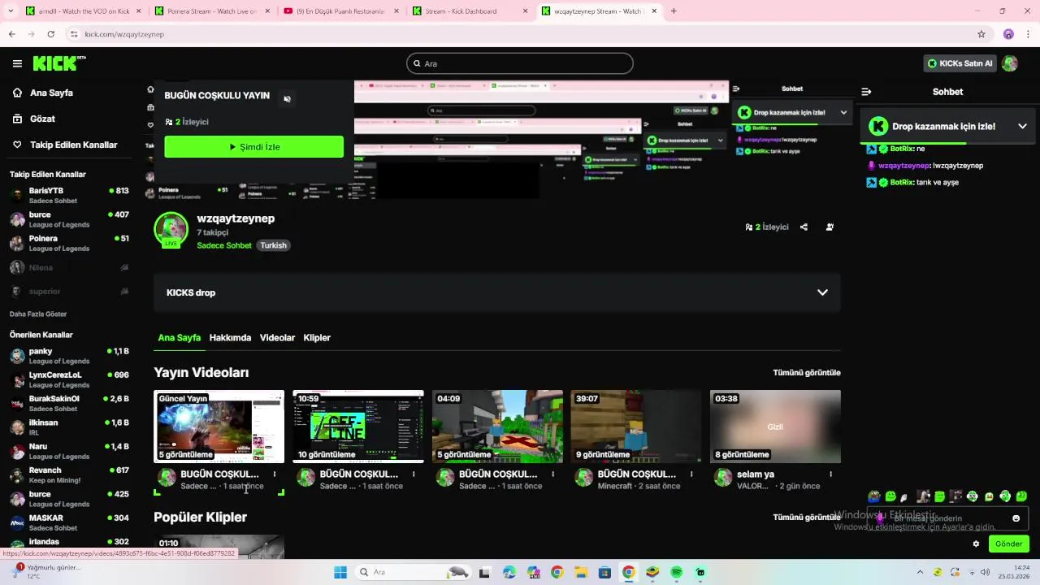Screen dimensions: 1040x585
Task: Open Takip Edilen Kanallar heart link
Action: coord(65,145)
